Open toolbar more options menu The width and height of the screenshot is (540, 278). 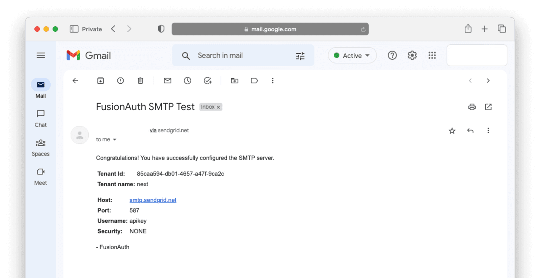tap(273, 81)
